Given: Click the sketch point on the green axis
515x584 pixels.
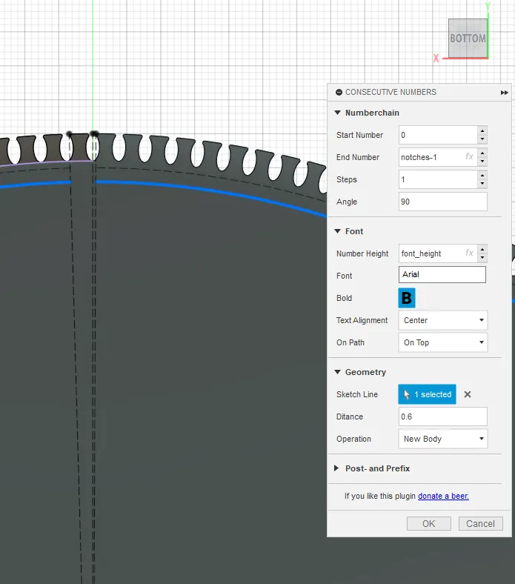Looking at the screenshot, I should [94, 133].
